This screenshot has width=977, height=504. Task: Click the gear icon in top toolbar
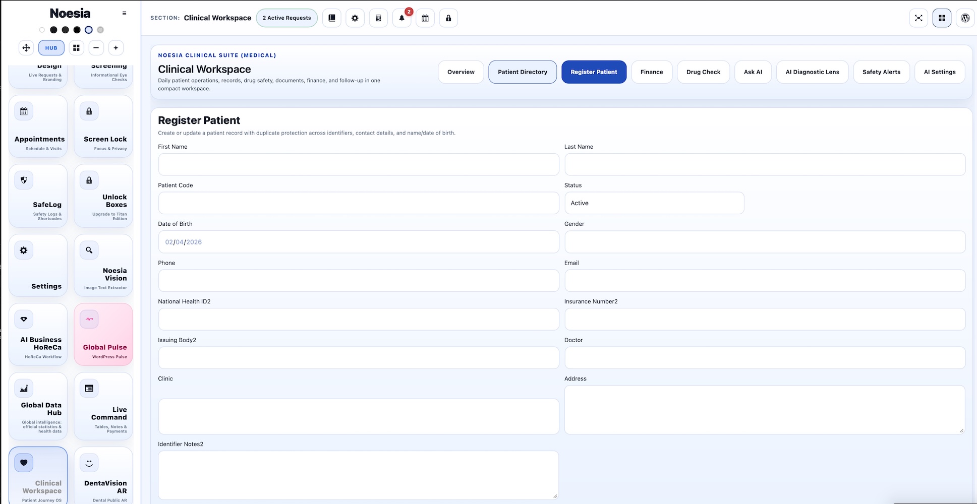point(355,18)
